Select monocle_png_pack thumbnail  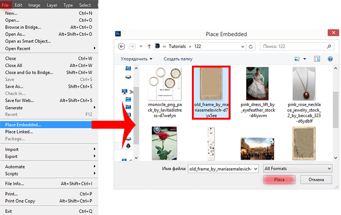point(165,84)
